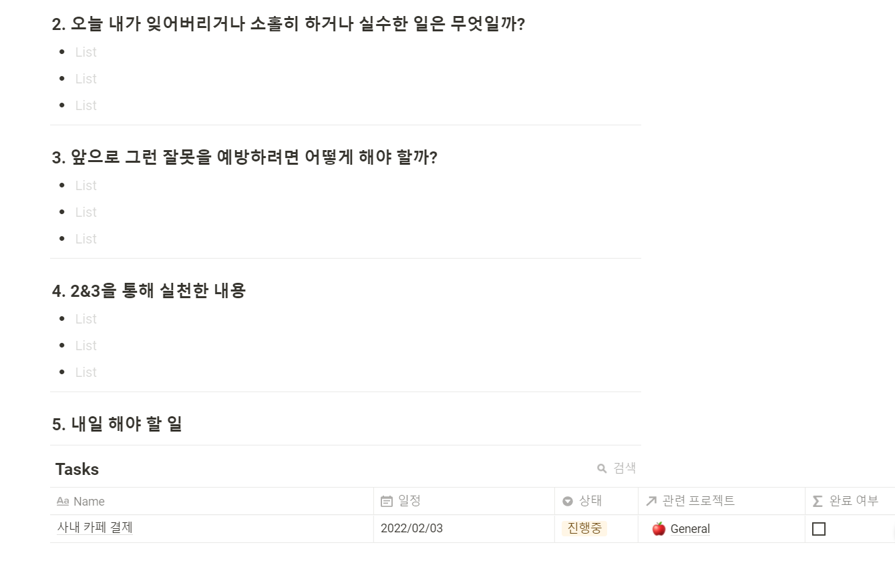Open the 사내 카페 결제 task page
This screenshot has width=895, height=575.
click(x=95, y=528)
